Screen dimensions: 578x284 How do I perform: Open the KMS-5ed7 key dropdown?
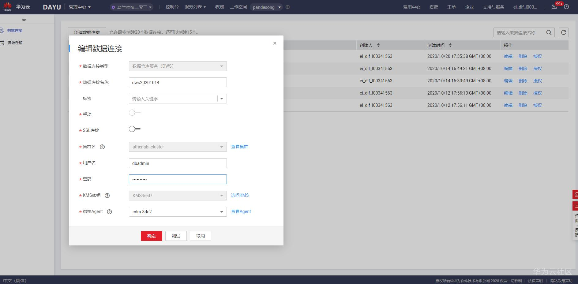[x=178, y=196]
